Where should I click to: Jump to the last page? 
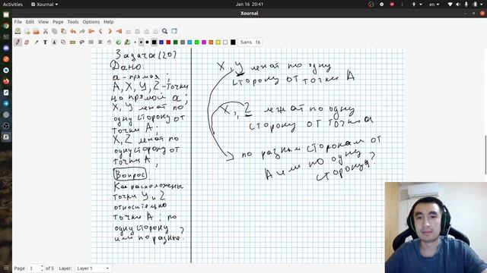click(119, 31)
